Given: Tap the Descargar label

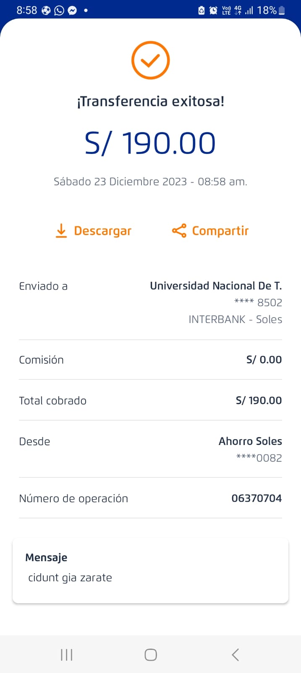Looking at the screenshot, I should coord(102,231).
